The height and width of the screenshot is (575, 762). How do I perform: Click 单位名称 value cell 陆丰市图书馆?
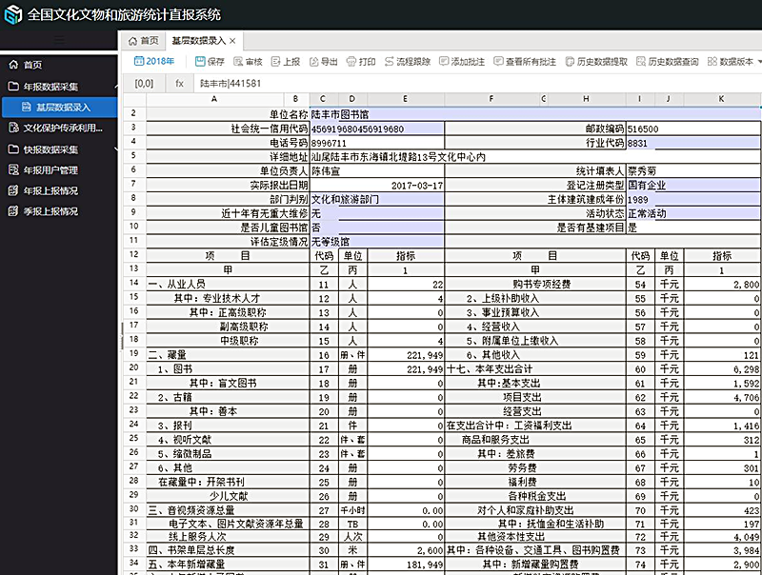pos(535,114)
